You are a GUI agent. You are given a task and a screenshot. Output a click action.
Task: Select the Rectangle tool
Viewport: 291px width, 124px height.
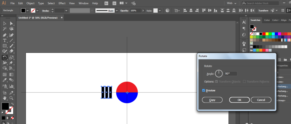coord(5,46)
